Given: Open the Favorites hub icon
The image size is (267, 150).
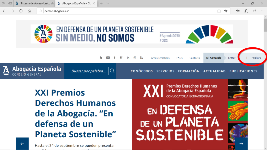Looking at the screenshot, I should (x=238, y=11).
